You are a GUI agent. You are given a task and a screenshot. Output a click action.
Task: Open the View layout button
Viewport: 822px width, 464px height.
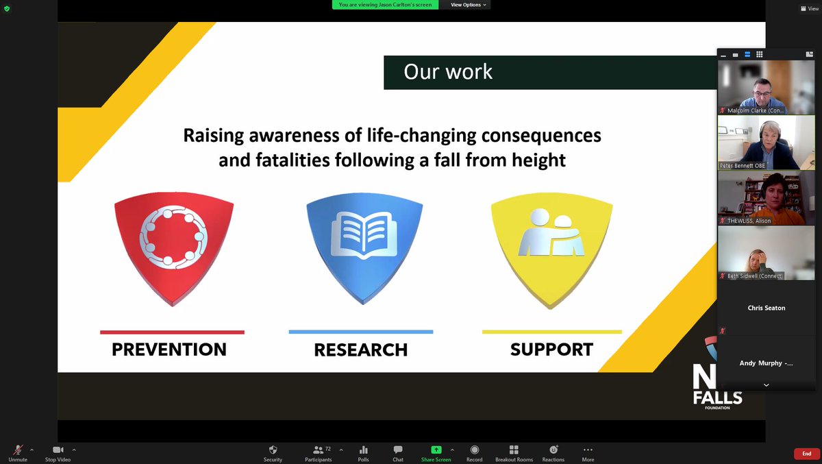coord(809,8)
